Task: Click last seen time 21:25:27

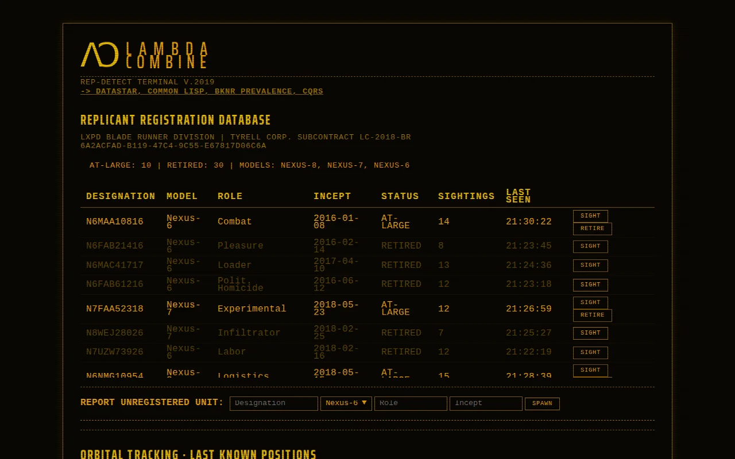Action: 529,333
